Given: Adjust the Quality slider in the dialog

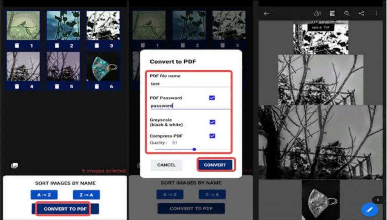Looking at the screenshot, I should click(x=194, y=149).
